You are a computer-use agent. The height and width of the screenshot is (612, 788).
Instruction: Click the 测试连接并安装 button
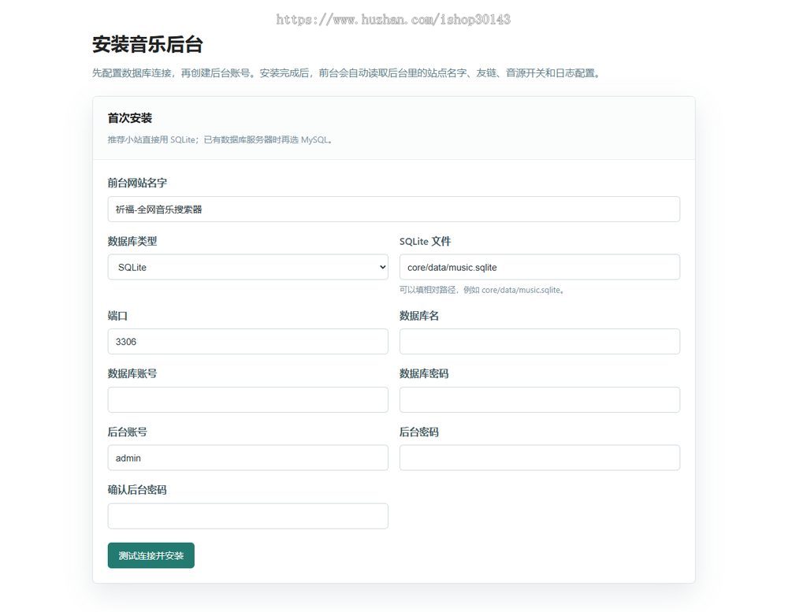(151, 556)
